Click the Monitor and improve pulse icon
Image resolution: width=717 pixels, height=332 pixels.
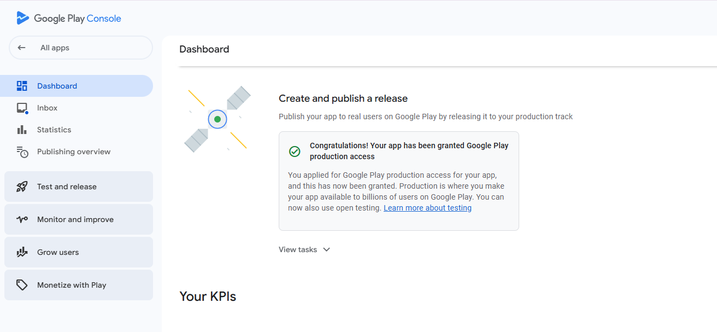click(22, 219)
